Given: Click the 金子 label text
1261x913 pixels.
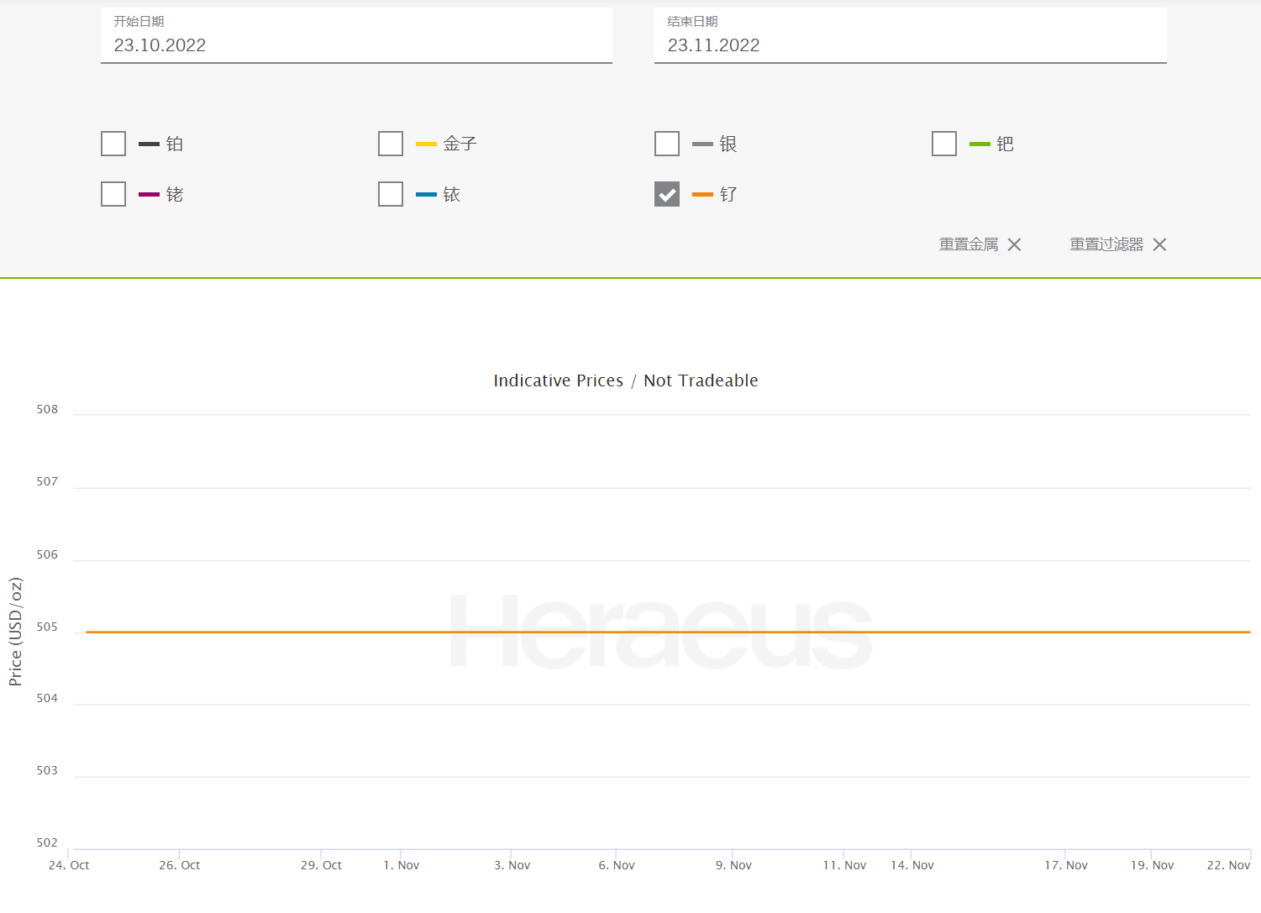Looking at the screenshot, I should pos(460,144).
